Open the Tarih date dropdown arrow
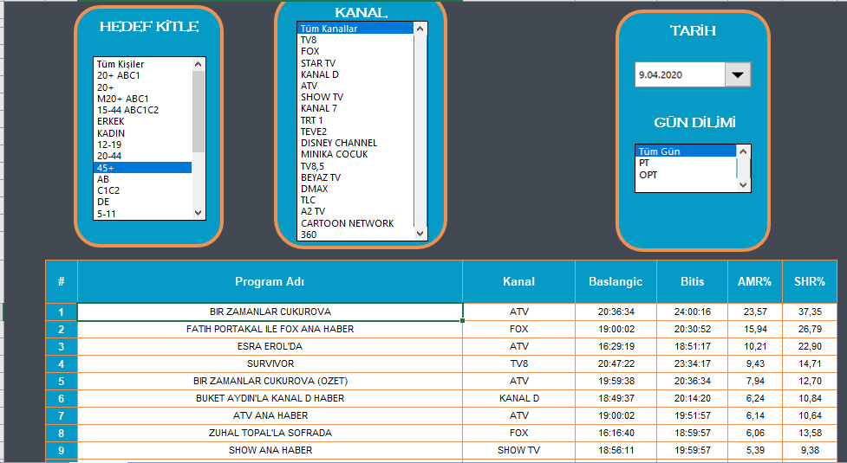The image size is (847, 463). click(x=738, y=75)
